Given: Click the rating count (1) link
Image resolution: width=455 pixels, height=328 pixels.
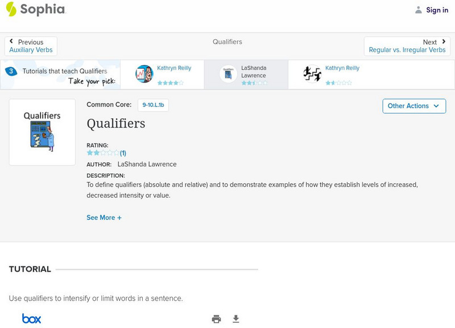Looking at the screenshot, I should [x=123, y=153].
